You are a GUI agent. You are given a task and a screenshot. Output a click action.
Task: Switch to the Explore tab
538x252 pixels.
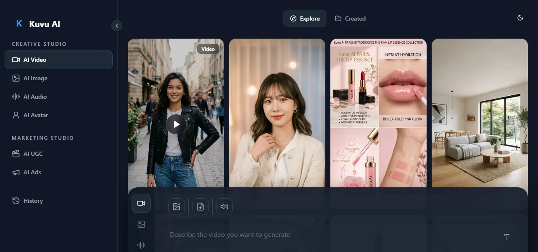tap(305, 18)
